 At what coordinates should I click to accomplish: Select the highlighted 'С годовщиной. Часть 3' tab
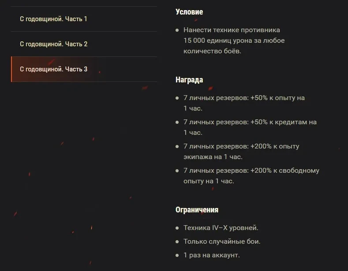click(x=84, y=69)
